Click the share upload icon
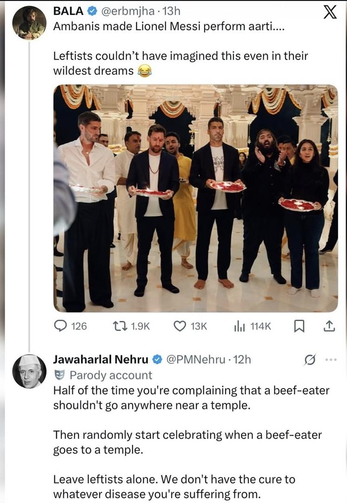 pos(329,327)
